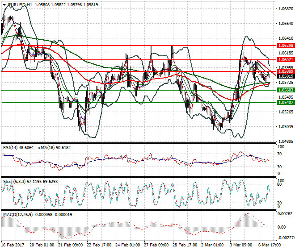Select the 1.05889 red level label
This screenshot has width=295, height=250.
pos(286,71)
